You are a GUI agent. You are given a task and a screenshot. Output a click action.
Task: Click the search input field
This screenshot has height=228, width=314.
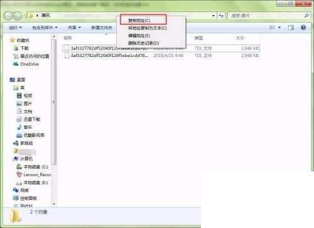pos(266,16)
